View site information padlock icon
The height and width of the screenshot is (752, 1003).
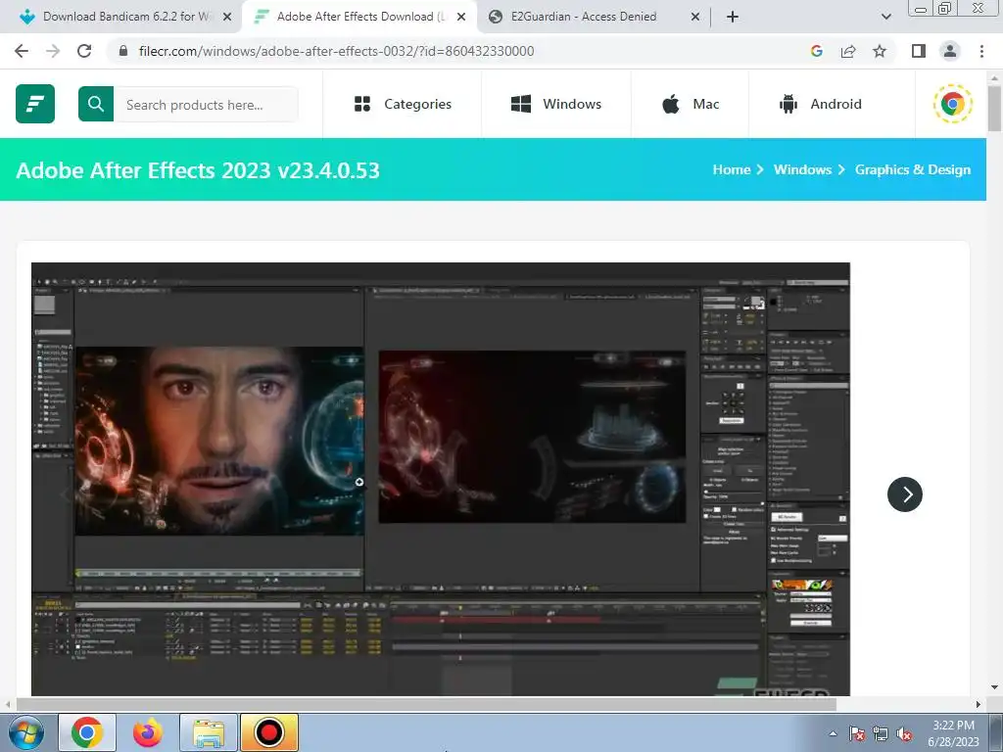tap(124, 51)
